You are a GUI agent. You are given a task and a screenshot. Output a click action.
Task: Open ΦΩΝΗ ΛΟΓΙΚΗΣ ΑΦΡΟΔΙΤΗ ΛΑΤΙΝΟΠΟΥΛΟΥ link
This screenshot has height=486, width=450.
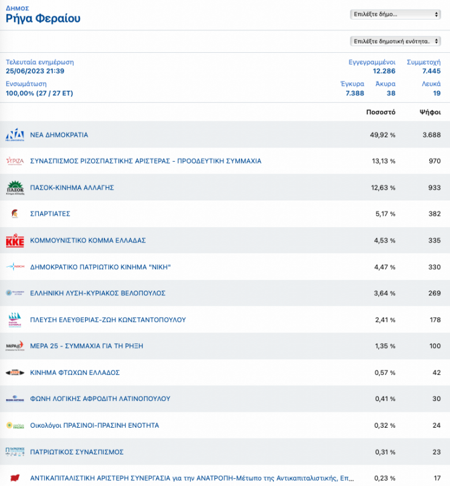click(x=100, y=399)
